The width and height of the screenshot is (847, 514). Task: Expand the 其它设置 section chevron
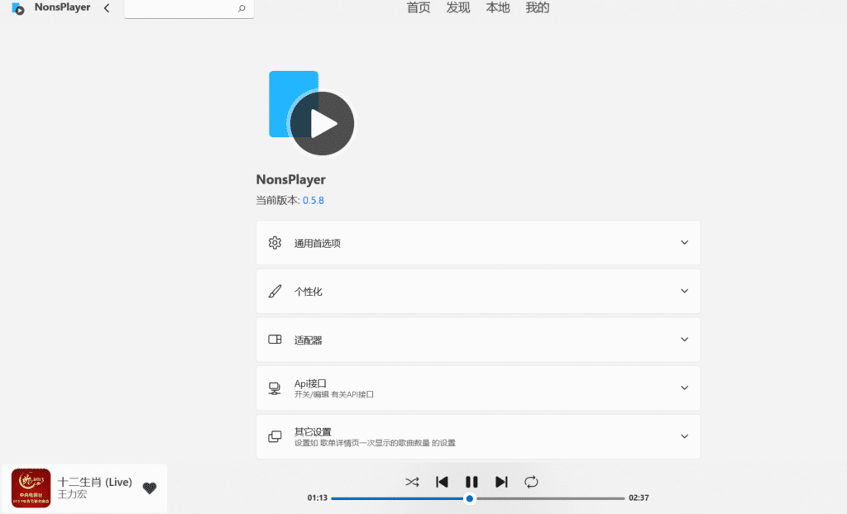tap(684, 436)
